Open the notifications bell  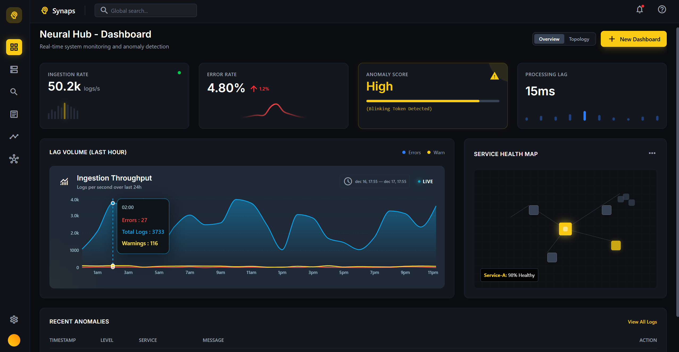tap(640, 10)
